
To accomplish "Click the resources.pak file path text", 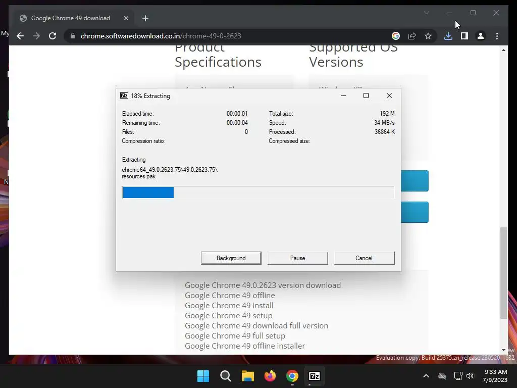I will [x=170, y=173].
